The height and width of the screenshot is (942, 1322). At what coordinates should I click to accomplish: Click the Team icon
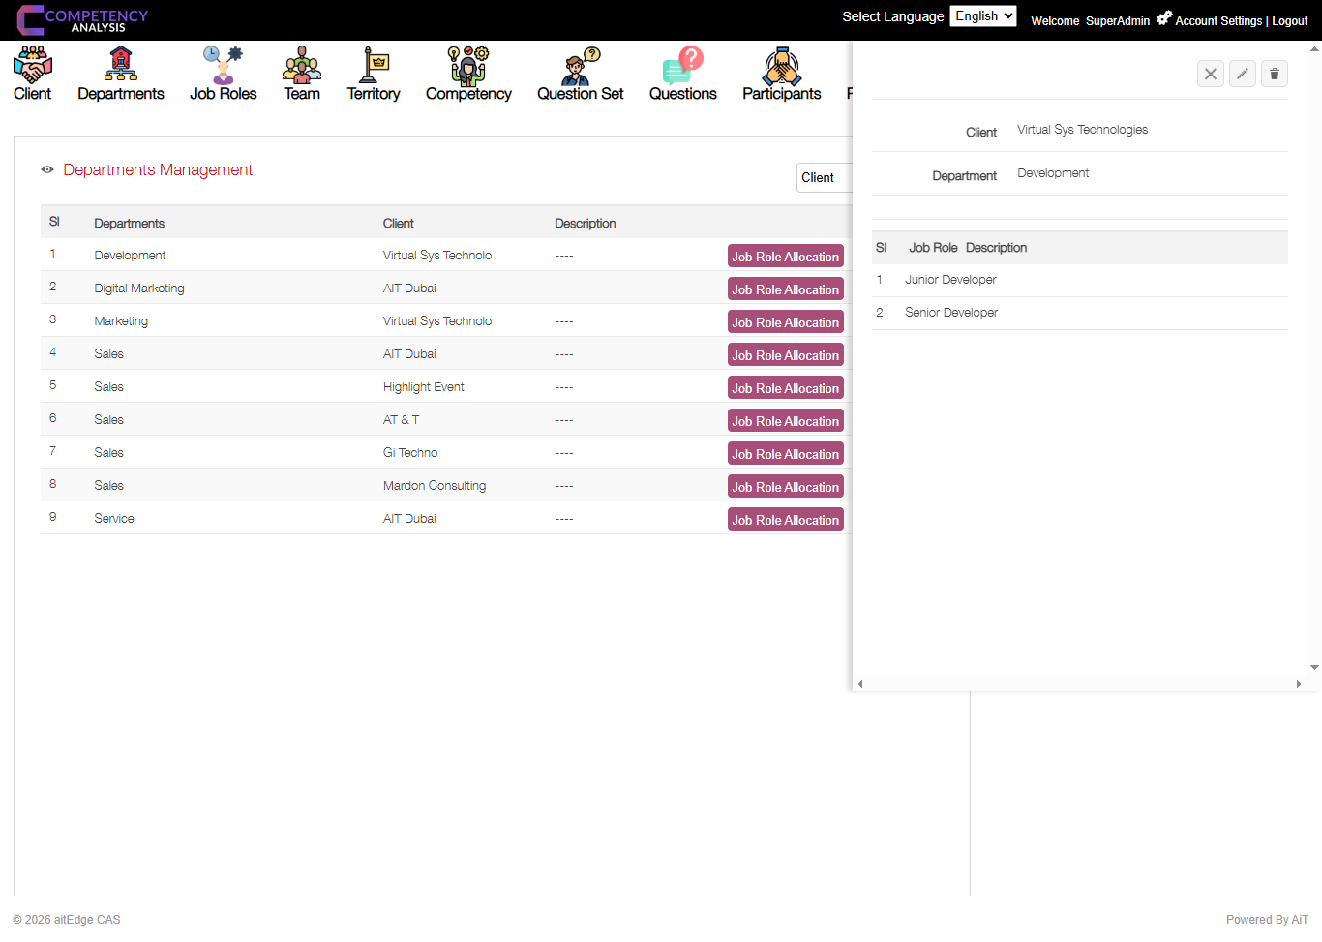point(301,66)
